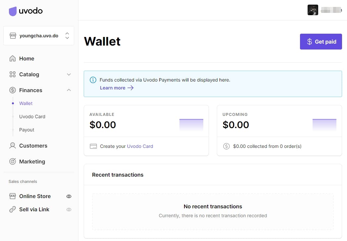
Task: Click the Marketing target icon
Action: 13,161
